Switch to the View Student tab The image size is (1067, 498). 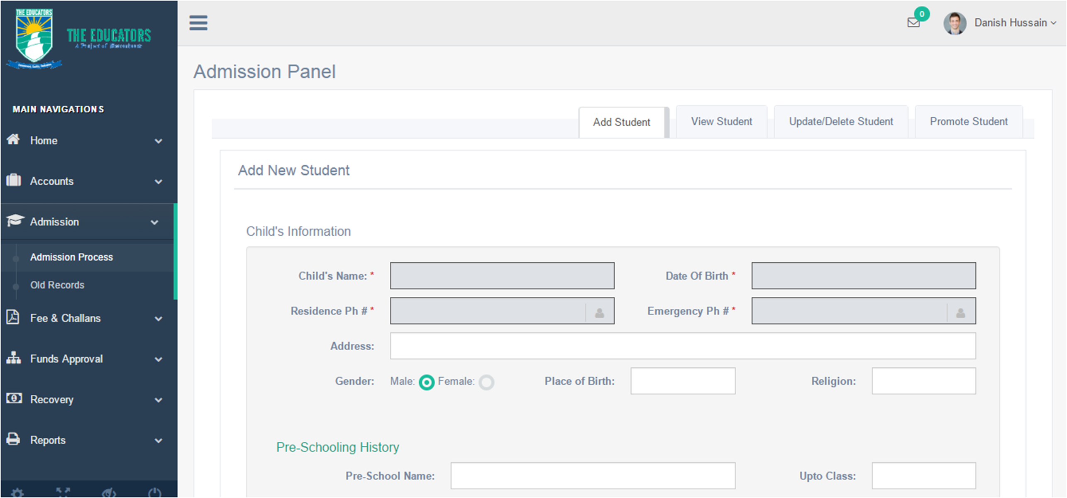point(721,122)
